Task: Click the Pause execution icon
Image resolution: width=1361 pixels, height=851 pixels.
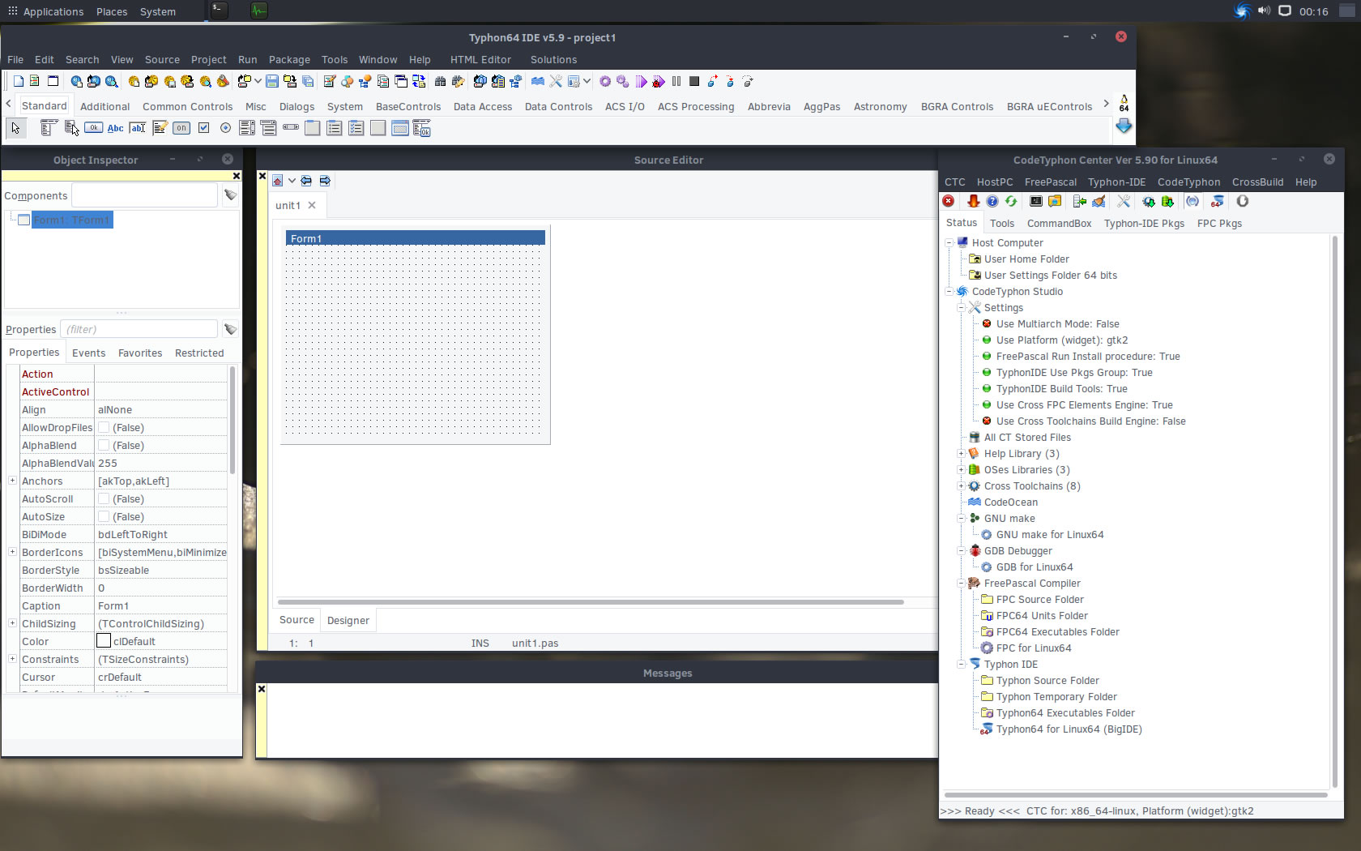Action: (x=676, y=81)
